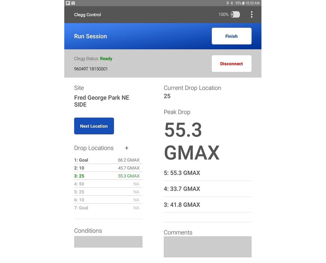The width and height of the screenshot is (326, 263).
Task: Tap the Clegg Control app title
Action: 88,15
